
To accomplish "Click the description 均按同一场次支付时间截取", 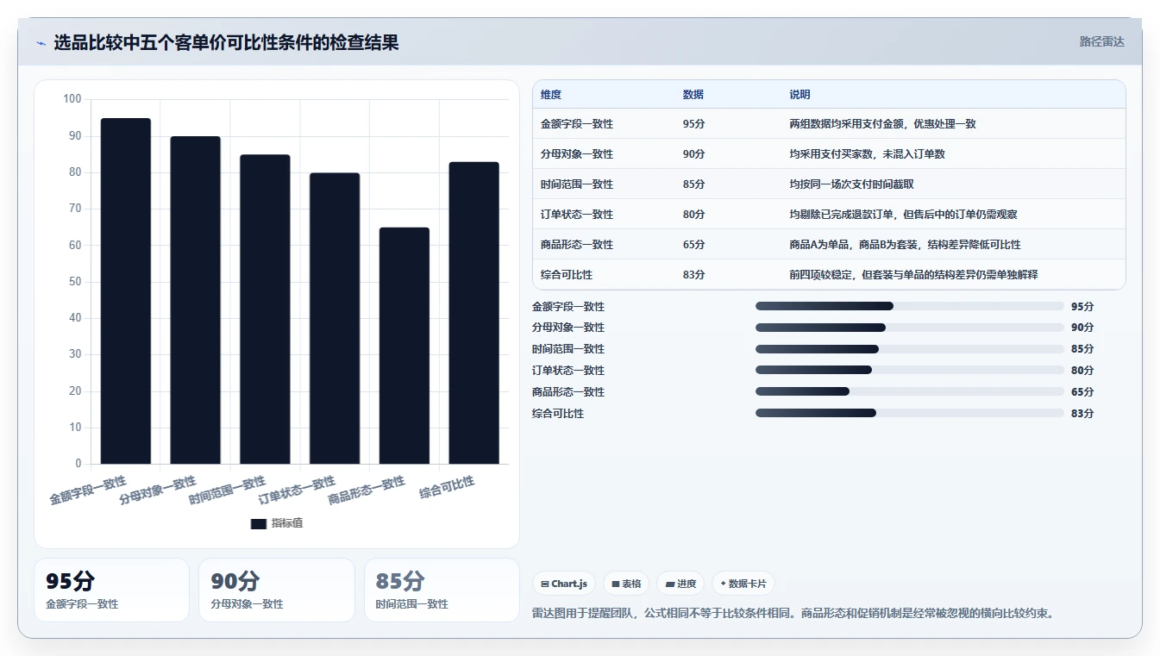I will [x=851, y=184].
